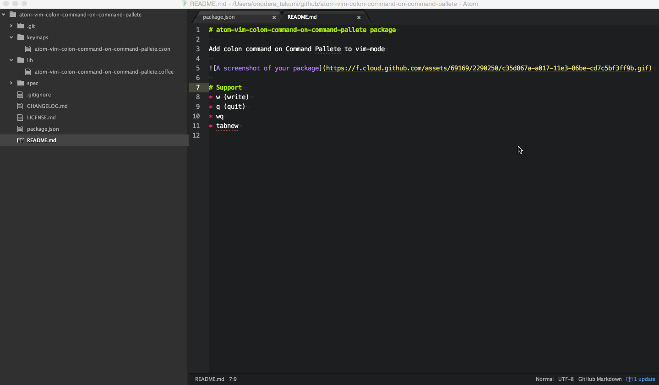Image resolution: width=659 pixels, height=385 pixels.
Task: Click the LICENSE.md file icon
Action: [x=20, y=118]
